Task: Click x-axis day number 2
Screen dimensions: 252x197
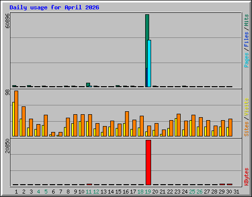Action: coord(24,192)
